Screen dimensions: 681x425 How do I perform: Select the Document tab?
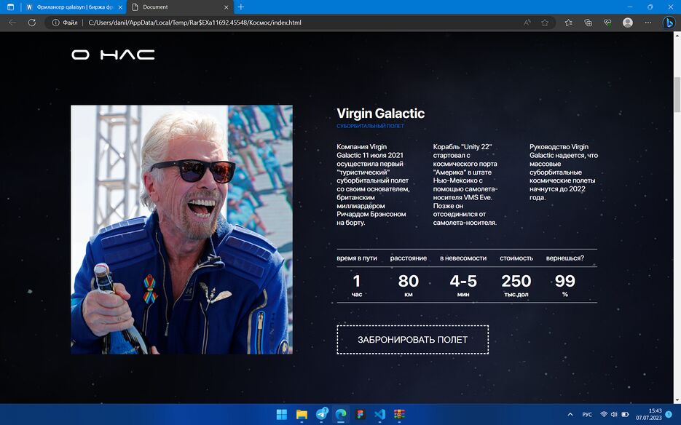(x=180, y=7)
